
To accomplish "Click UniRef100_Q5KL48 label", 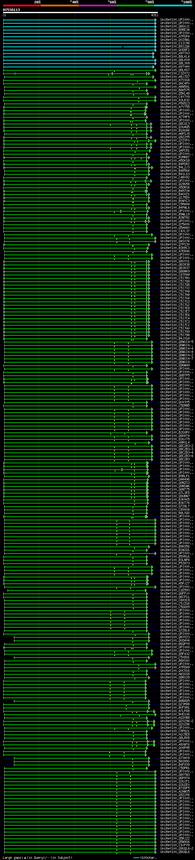I will pyautogui.click(x=175, y=93).
